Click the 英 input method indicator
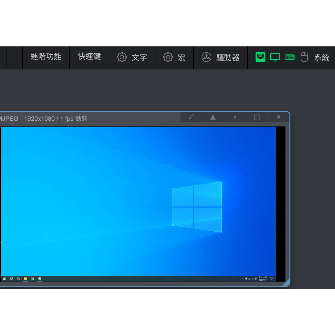This screenshot has height=335, width=335. 256,279
